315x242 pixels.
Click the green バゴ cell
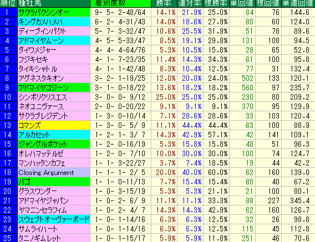(x=54, y=182)
